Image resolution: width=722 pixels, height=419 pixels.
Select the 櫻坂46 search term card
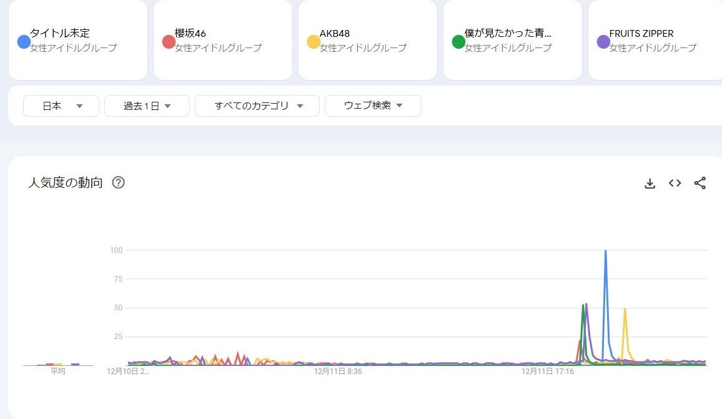point(223,40)
